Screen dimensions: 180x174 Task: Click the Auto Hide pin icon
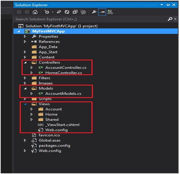[168, 5]
